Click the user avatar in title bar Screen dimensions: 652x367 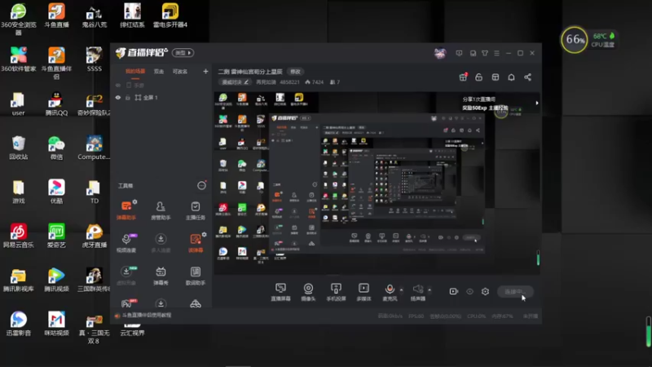coord(440,53)
